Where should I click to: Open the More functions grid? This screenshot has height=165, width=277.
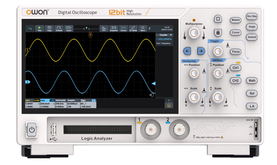click(143, 28)
